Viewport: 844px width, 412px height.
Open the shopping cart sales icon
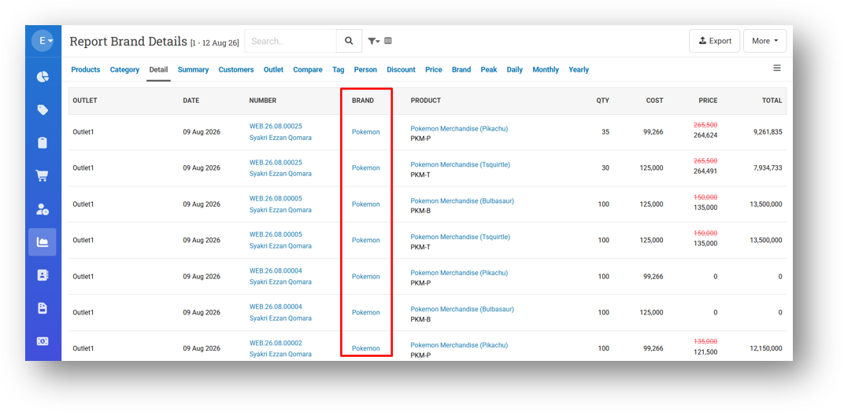click(43, 176)
